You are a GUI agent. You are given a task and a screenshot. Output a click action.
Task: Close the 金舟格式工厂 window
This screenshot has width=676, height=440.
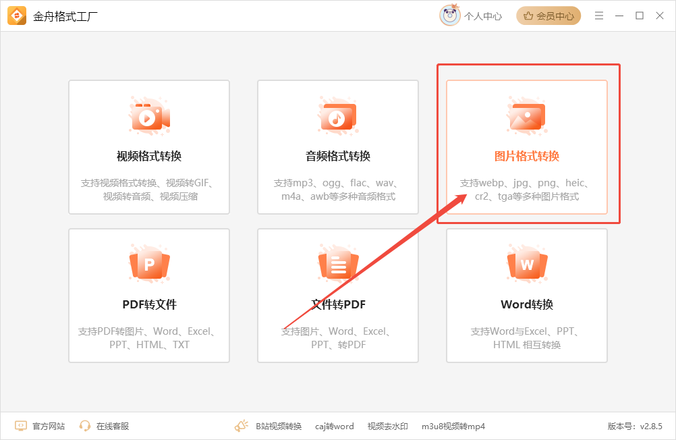coord(660,16)
